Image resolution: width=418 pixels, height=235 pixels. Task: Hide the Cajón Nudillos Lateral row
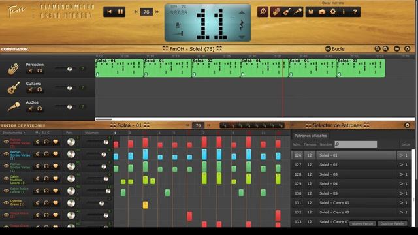click(x=6, y=178)
